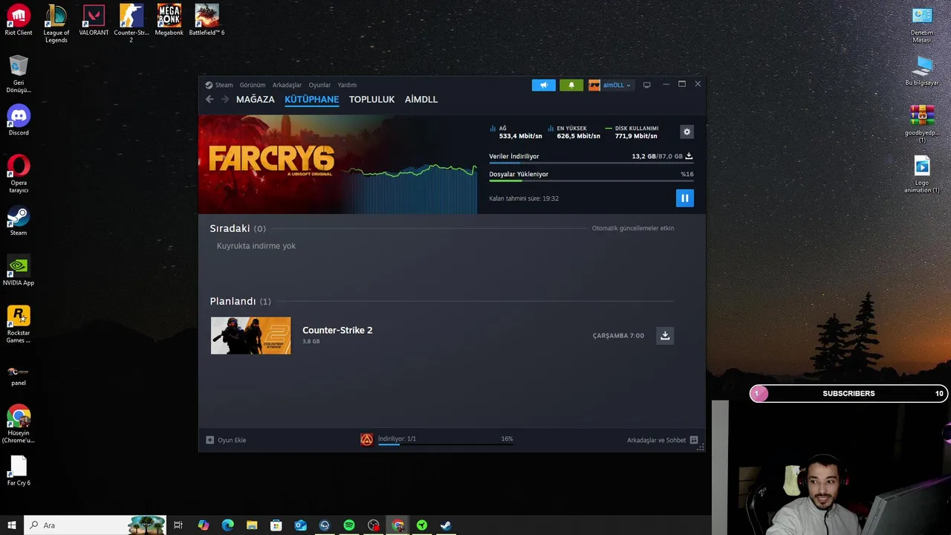Click the İndiriliyor 1/1 status bar

445,440
